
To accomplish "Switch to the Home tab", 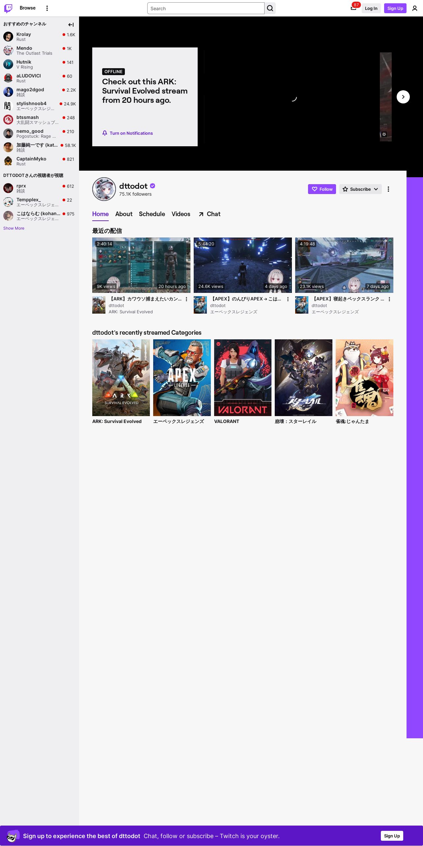I will click(x=100, y=214).
